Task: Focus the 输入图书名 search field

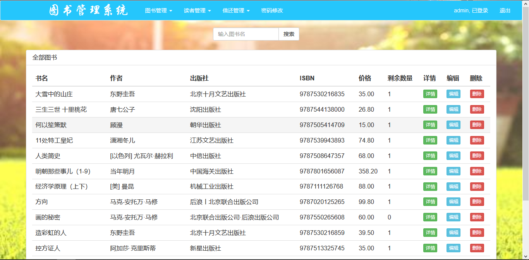Action: 246,34
